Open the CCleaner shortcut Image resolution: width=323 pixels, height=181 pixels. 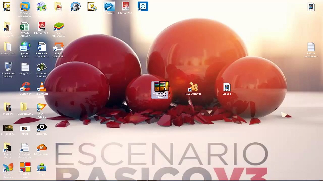25,89
